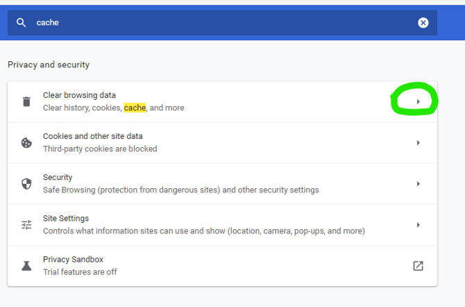Select the Security settings title

pyautogui.click(x=58, y=177)
